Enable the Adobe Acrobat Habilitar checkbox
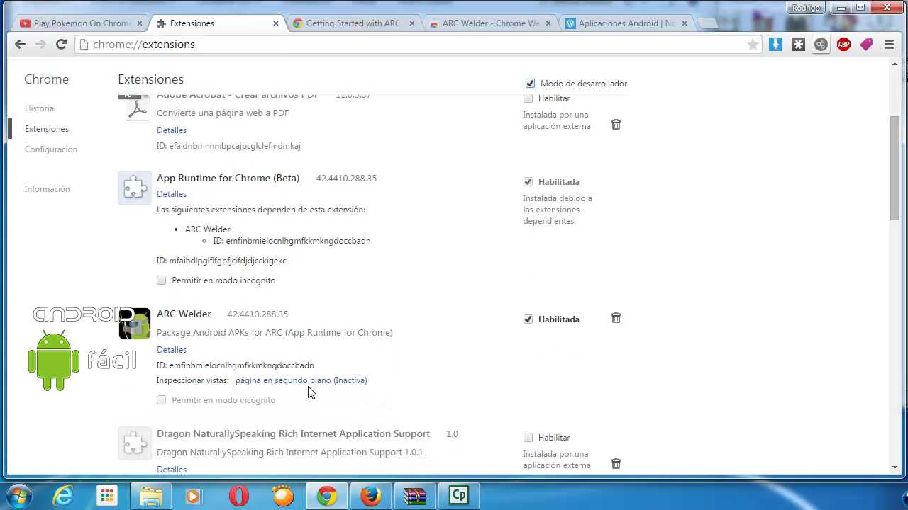 click(x=528, y=98)
